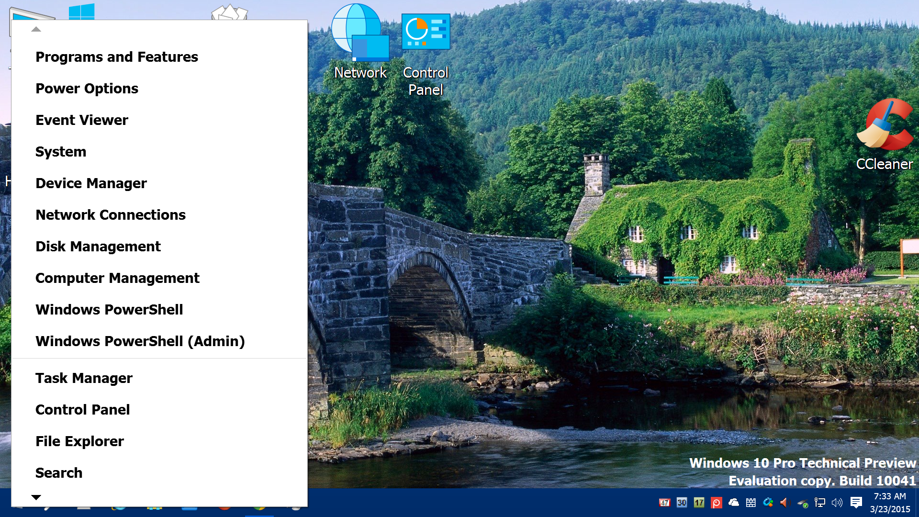
Task: Open the Action Center notifications icon
Action: (x=856, y=502)
